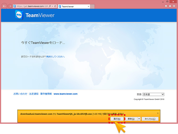Screen dimensions: 178x134
Task: Close the TeamViewer tab
Action: click(88, 6)
